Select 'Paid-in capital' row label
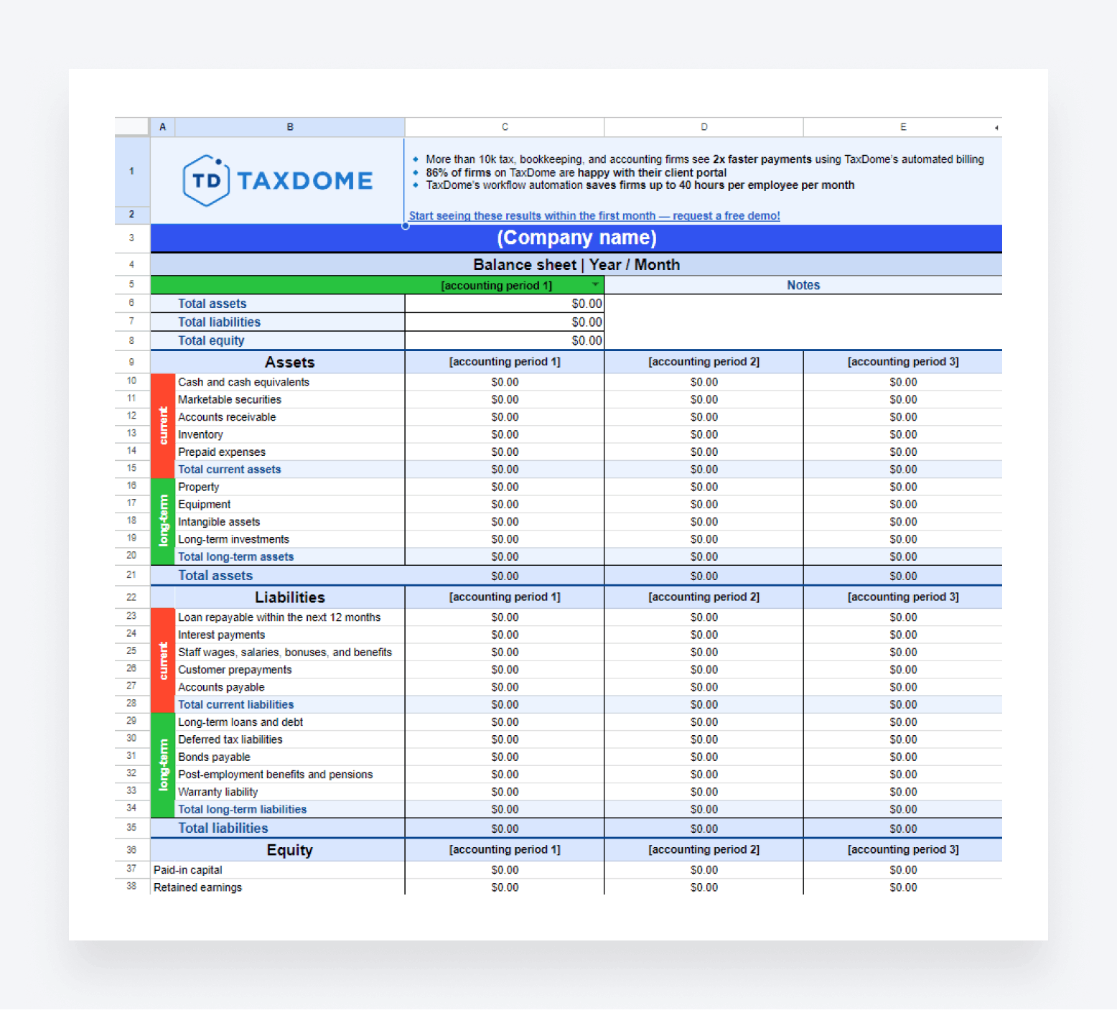This screenshot has height=1018, width=1117. coord(187,870)
